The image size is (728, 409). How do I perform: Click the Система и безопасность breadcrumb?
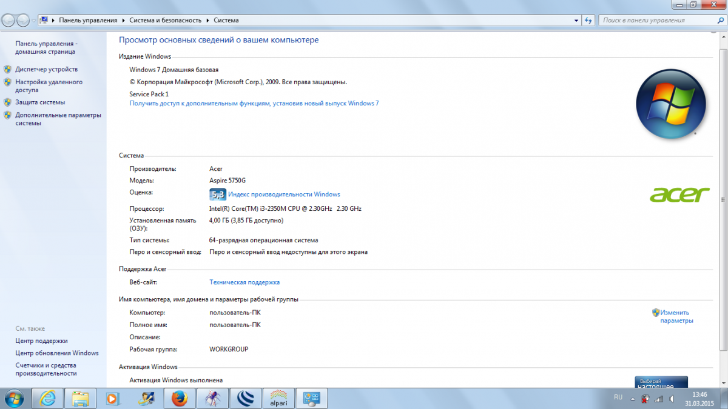[166, 20]
